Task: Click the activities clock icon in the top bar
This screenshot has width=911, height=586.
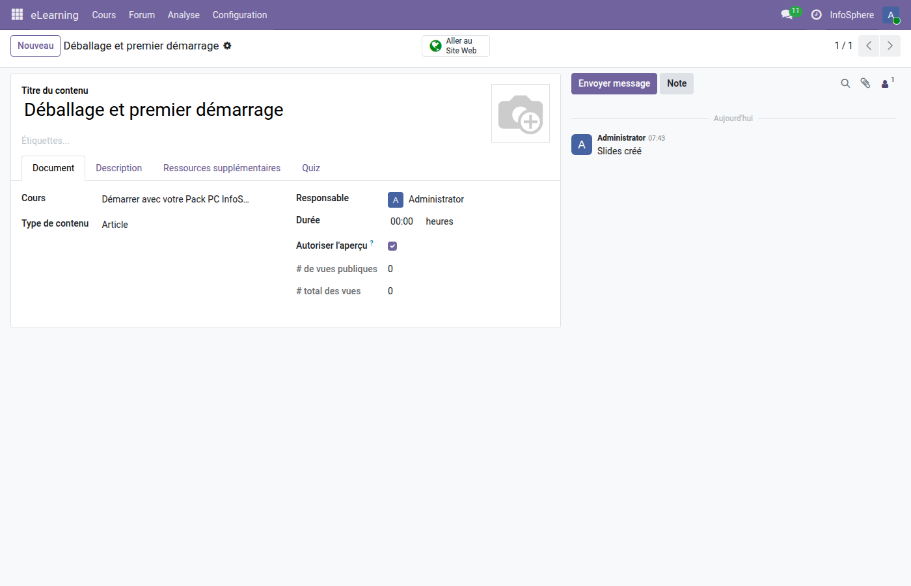Action: point(816,14)
